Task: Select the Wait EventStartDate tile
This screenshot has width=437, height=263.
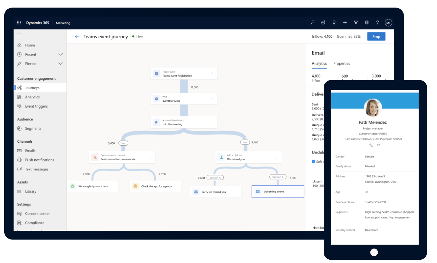Action: 184,99
